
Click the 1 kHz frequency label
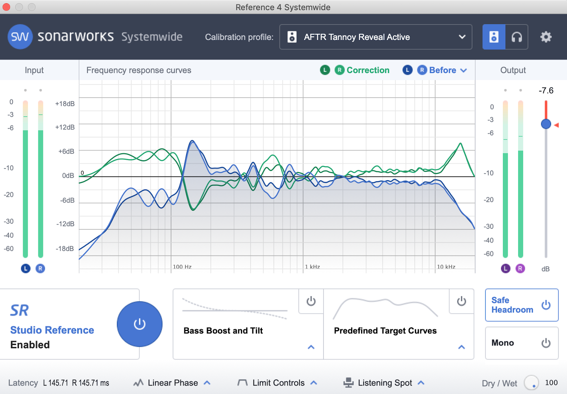(313, 267)
